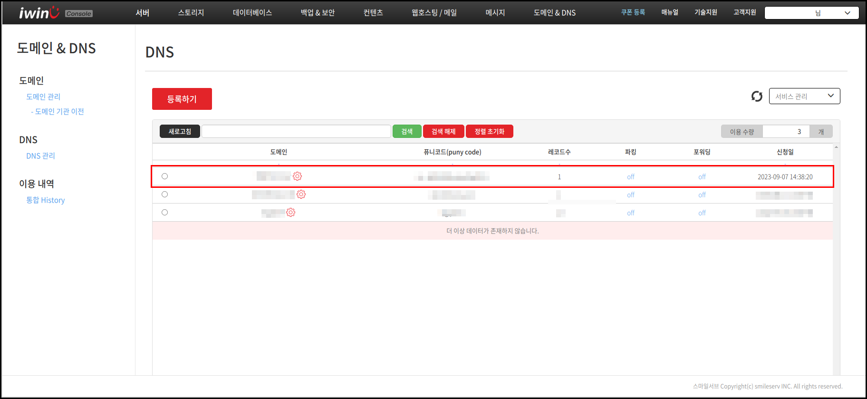867x399 pixels.
Task: Click the 쿠폰 등록 link
Action: click(633, 12)
